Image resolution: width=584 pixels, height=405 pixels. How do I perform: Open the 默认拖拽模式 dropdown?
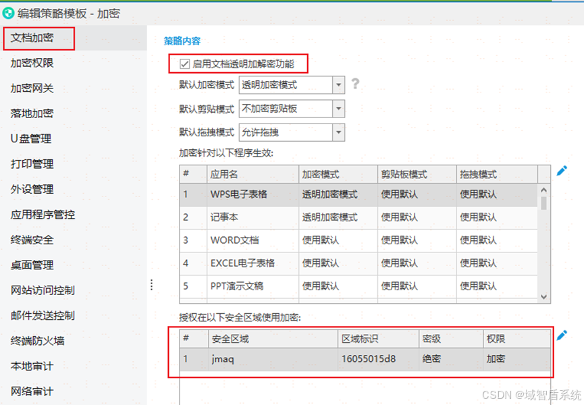coord(339,132)
